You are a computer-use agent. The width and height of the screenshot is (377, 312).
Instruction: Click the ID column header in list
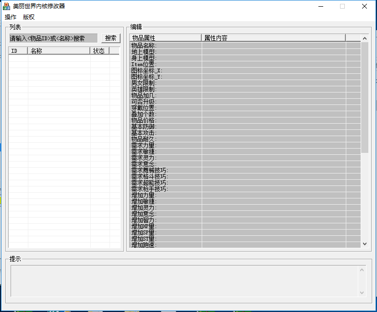pyautogui.click(x=18, y=51)
